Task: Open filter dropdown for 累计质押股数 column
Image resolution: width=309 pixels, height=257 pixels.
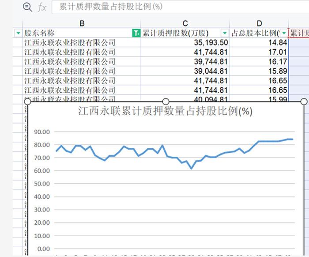Action: pyautogui.click(x=225, y=33)
